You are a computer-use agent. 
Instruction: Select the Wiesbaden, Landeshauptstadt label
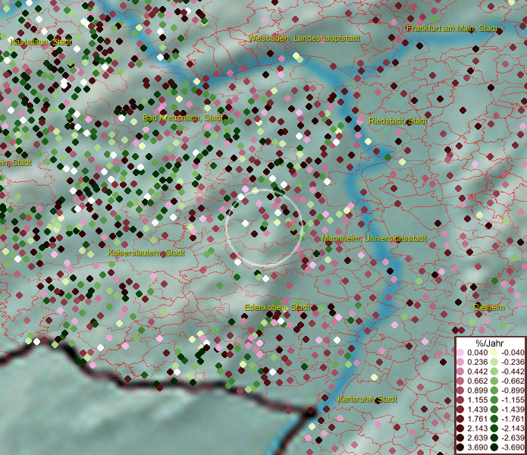point(304,39)
